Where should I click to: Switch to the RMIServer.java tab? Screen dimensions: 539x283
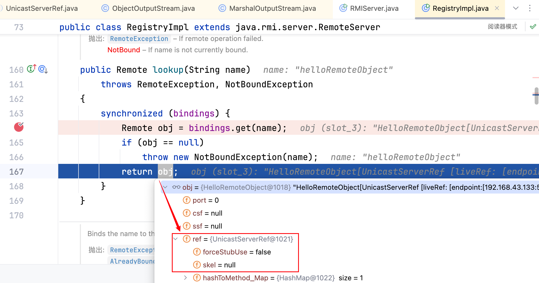374,8
